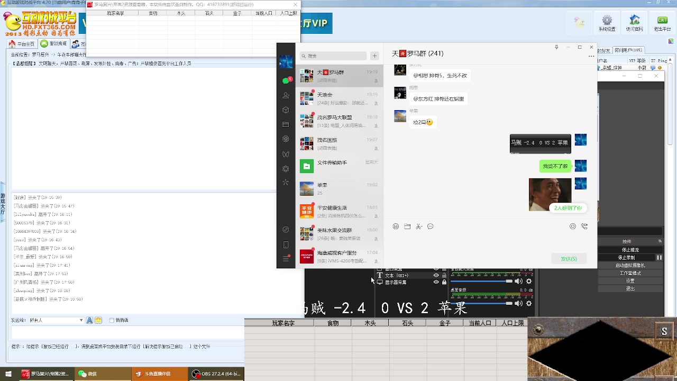The width and height of the screenshot is (677, 381).
Task: Toggle visibility eye for 显示器采集 source
Action: (436, 283)
